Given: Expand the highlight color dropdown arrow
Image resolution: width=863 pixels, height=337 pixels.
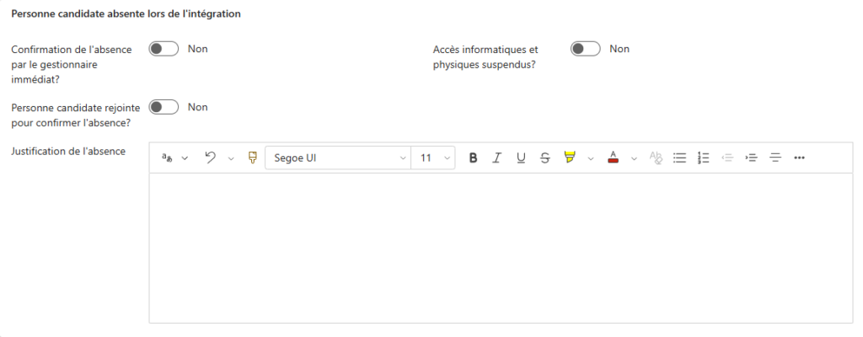Looking at the screenshot, I should [590, 158].
